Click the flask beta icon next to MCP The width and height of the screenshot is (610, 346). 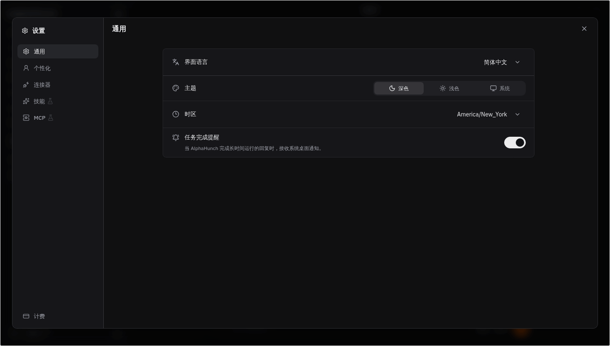(x=51, y=118)
